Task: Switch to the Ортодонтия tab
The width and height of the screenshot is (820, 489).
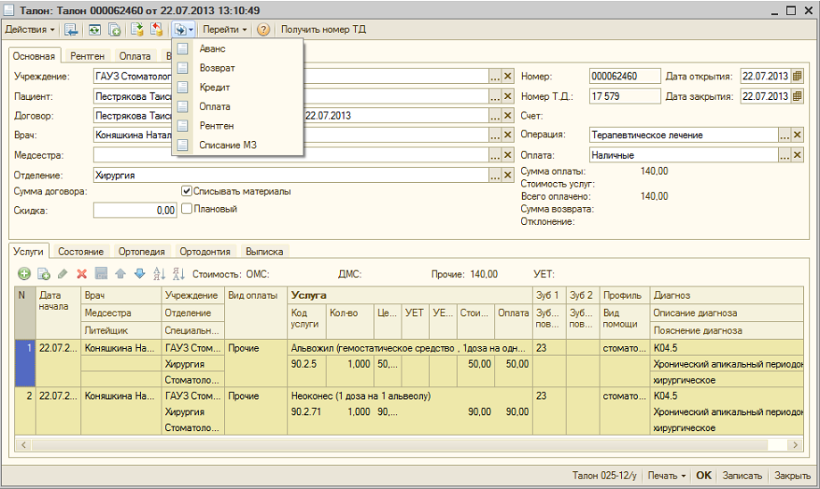Action: pos(204,252)
